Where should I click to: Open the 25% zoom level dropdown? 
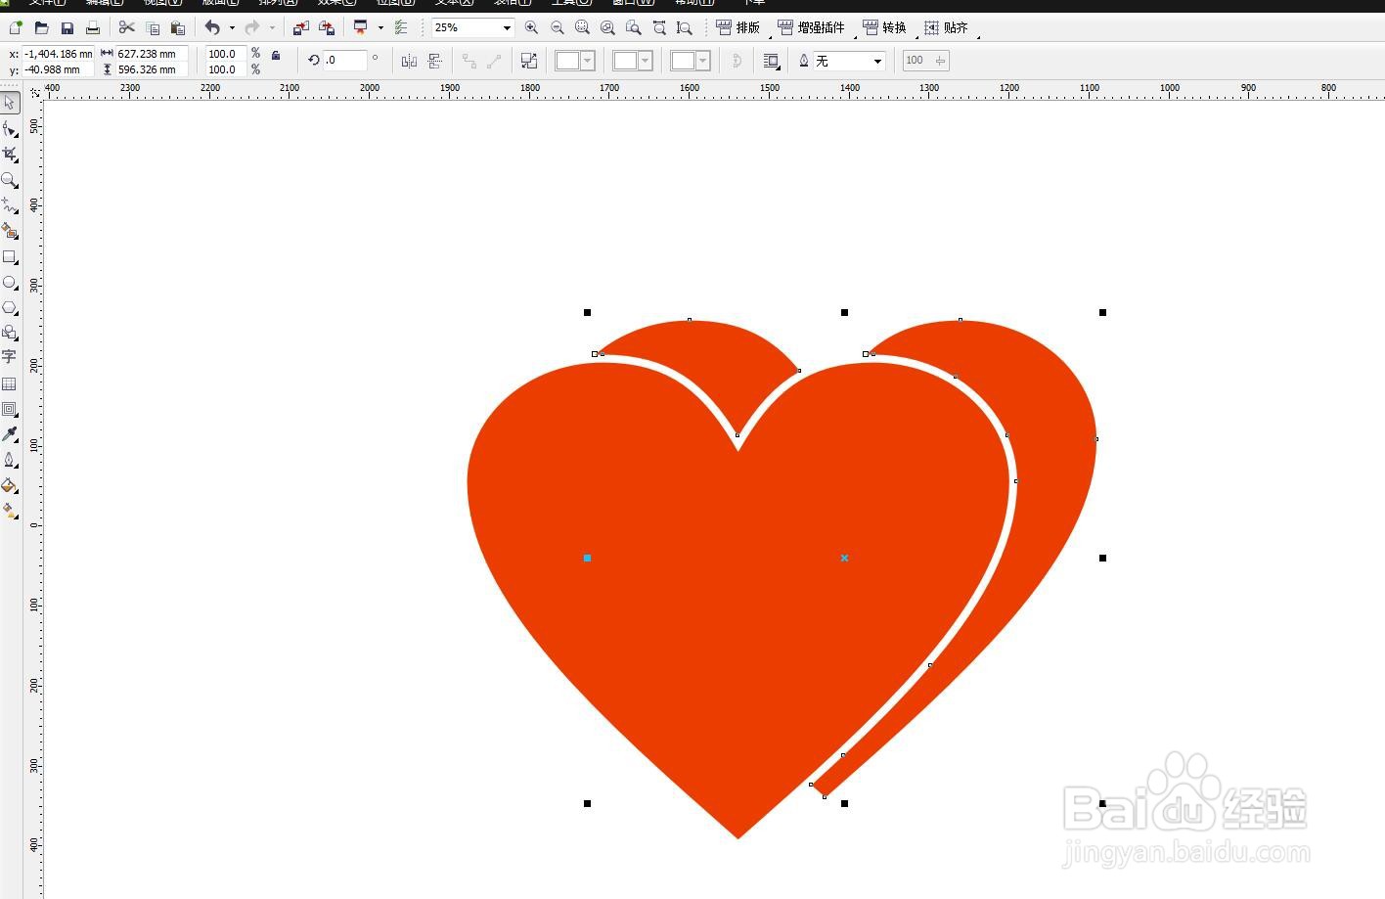pos(507,28)
